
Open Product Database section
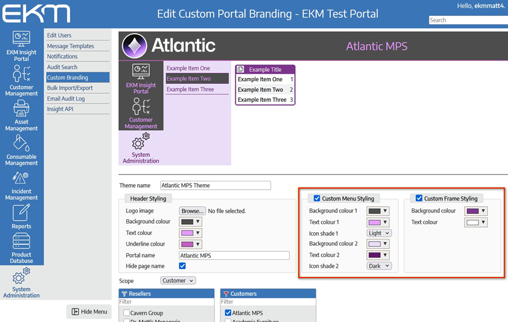[21, 248]
